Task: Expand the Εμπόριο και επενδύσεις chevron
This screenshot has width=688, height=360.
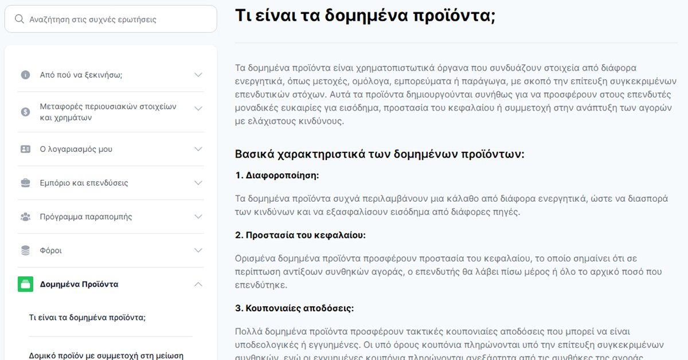Action: 198,183
